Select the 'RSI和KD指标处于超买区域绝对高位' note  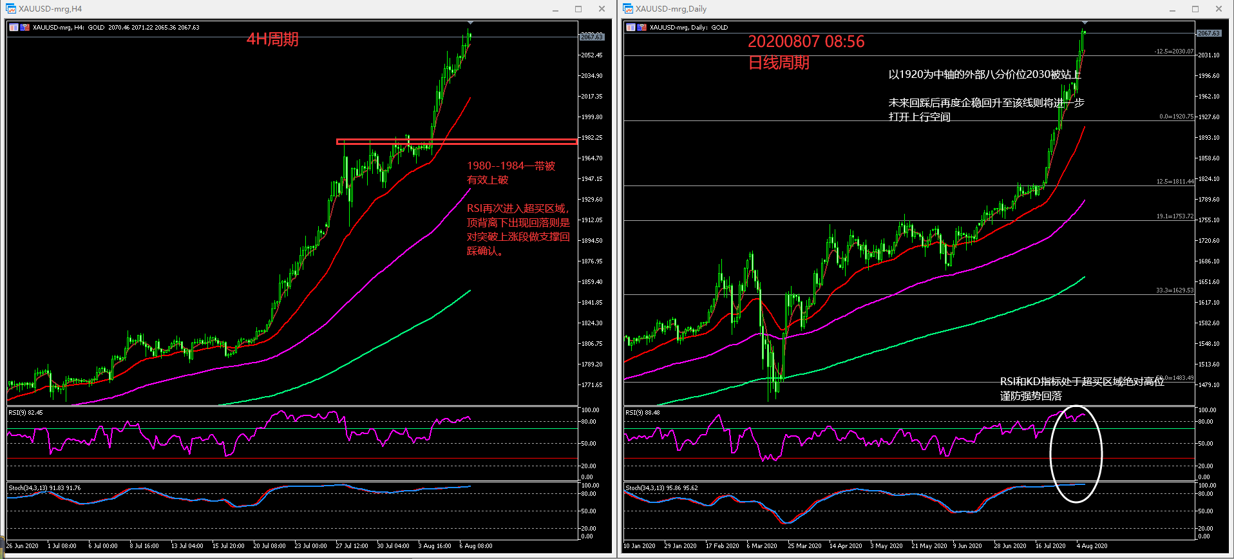click(x=1082, y=382)
